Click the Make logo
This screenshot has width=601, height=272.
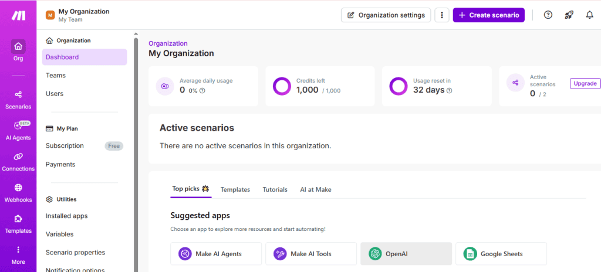pos(18,15)
